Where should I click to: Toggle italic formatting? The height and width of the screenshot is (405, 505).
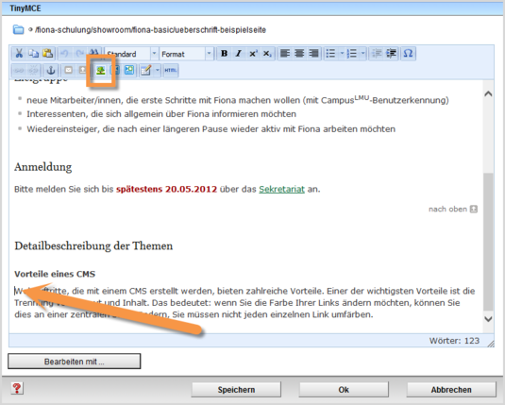coord(238,54)
